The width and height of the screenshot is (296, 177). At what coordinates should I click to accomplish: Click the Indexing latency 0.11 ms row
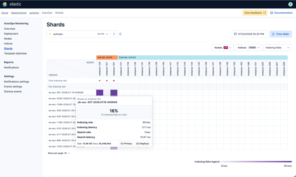[x=114, y=127]
